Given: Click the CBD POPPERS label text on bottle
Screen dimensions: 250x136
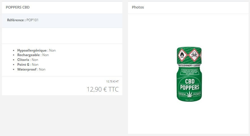Looking at the screenshot, I should point(190,84).
